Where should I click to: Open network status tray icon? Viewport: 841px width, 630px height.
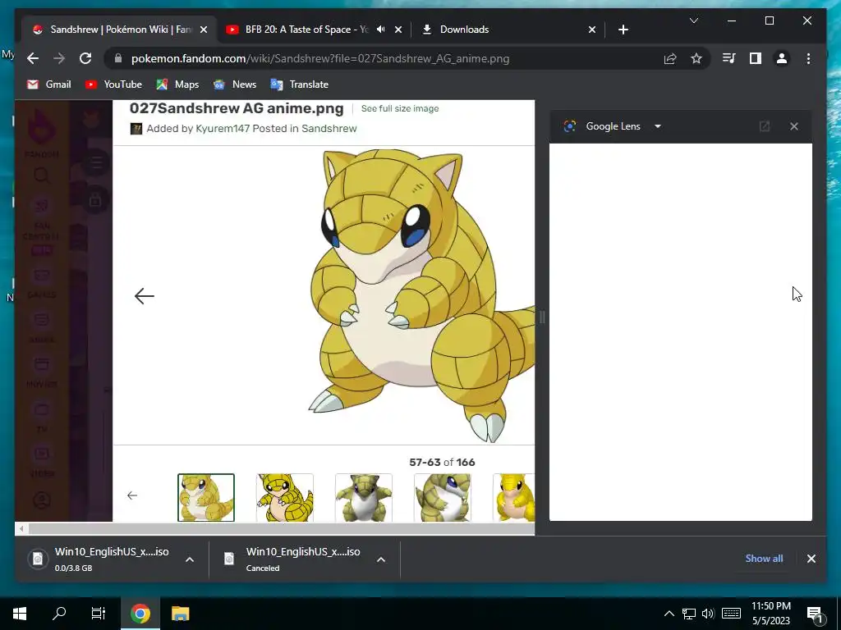coord(689,614)
